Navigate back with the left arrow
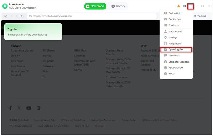 pyautogui.click(x=12, y=16)
